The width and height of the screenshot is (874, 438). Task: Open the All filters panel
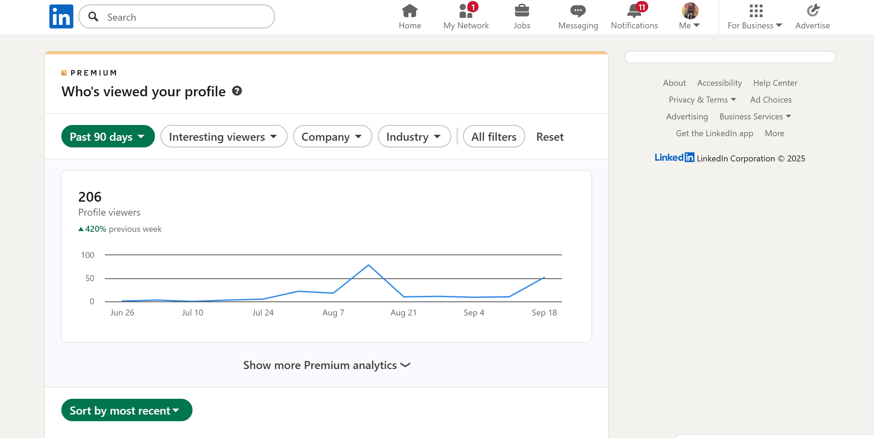tap(493, 136)
